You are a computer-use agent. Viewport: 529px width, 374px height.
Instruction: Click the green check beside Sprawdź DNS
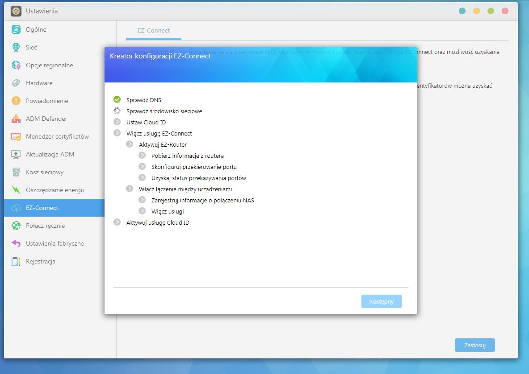point(117,99)
